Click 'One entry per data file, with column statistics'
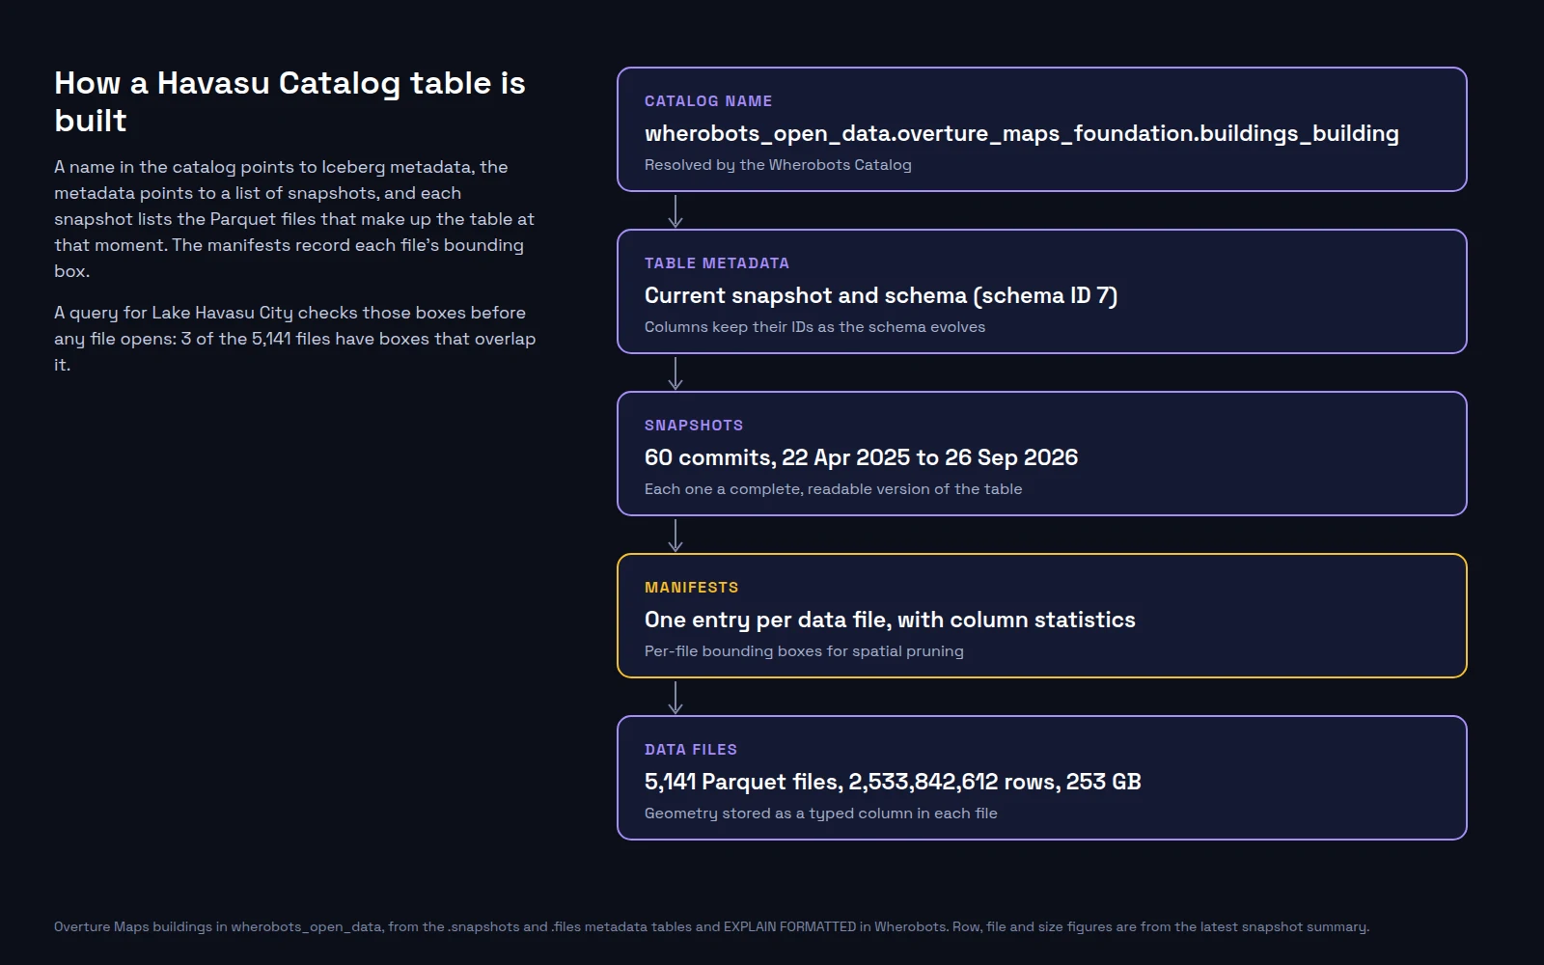 click(x=890, y=620)
